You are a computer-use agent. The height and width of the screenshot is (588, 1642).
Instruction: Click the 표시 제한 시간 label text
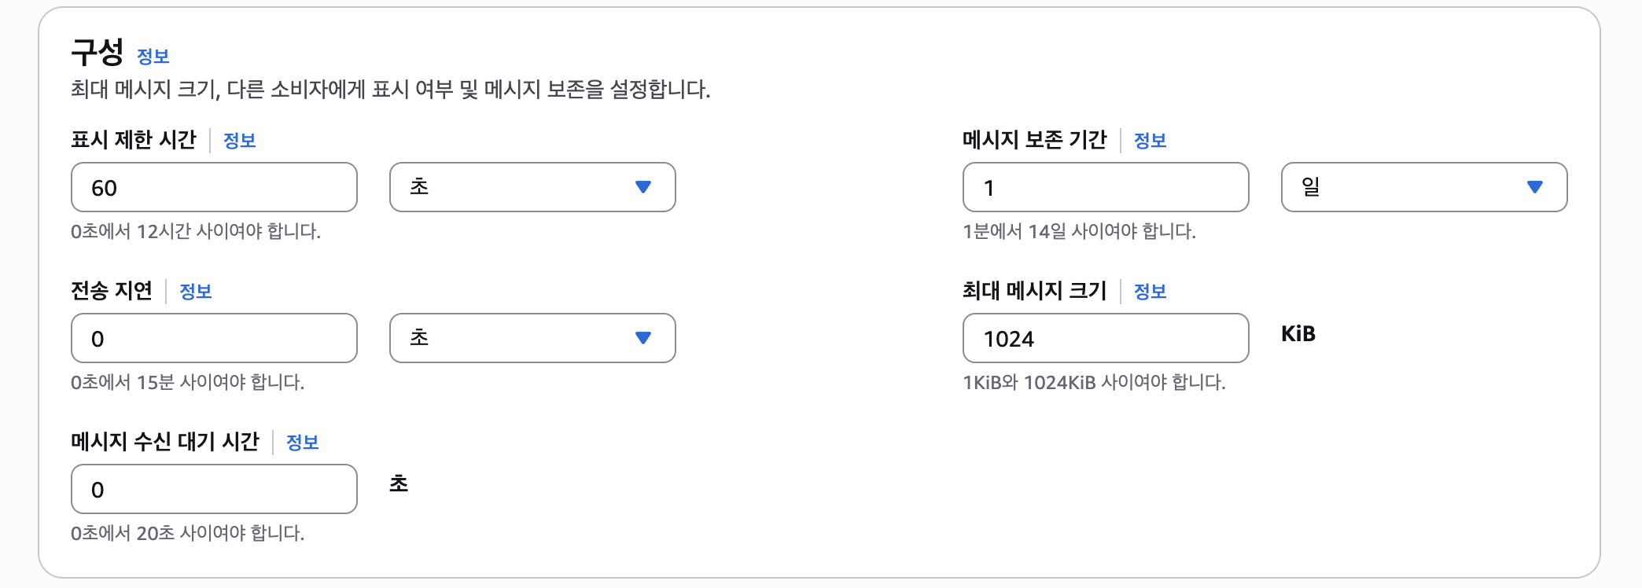point(134,140)
